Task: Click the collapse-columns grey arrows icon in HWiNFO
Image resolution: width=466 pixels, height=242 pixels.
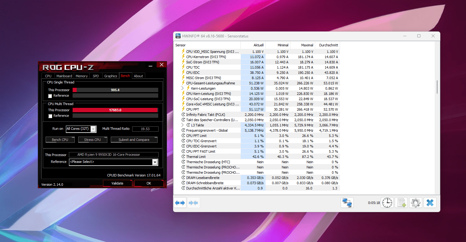Action: 194,203
